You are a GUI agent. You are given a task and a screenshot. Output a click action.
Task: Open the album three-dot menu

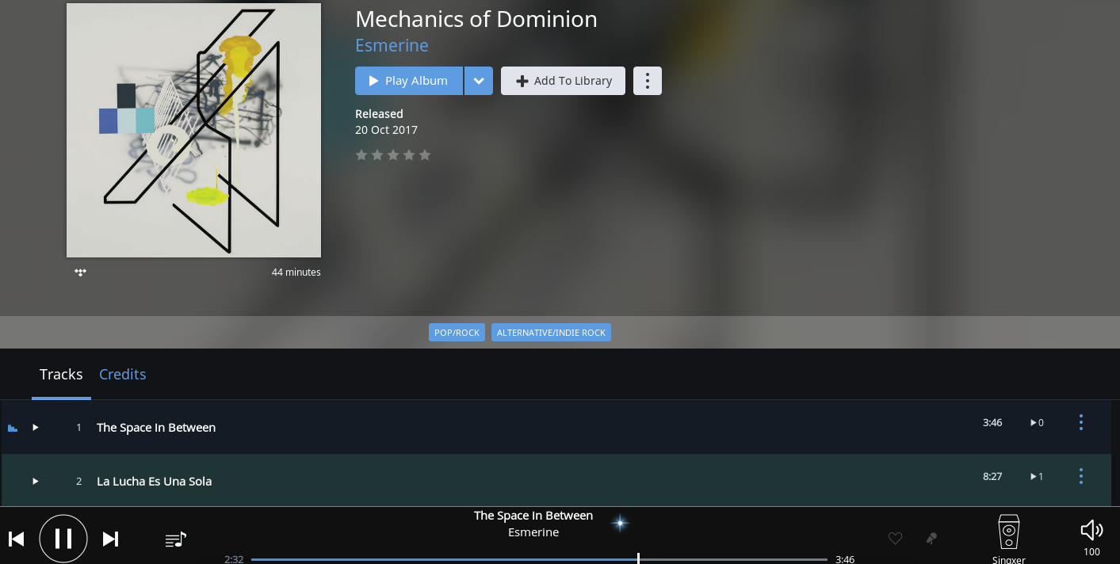click(x=648, y=81)
